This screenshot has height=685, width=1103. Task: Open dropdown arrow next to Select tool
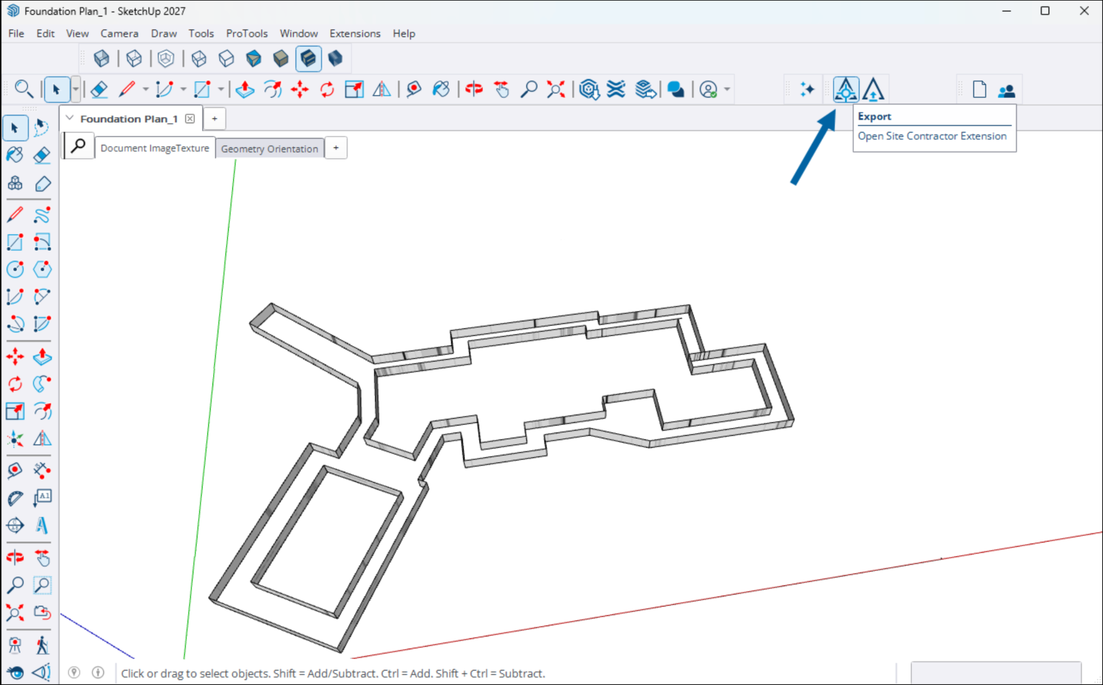click(76, 89)
